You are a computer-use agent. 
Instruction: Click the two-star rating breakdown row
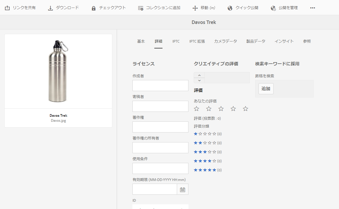coord(208,143)
